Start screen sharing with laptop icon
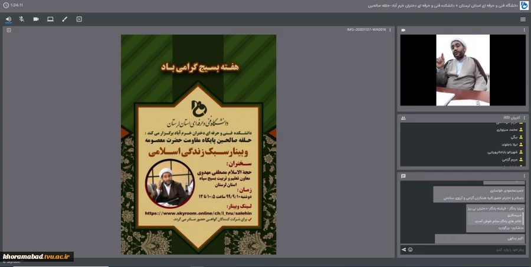Viewport: 531px width, 267px height. point(51,19)
